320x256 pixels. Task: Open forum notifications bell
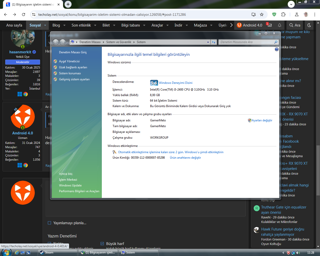coord(279,25)
